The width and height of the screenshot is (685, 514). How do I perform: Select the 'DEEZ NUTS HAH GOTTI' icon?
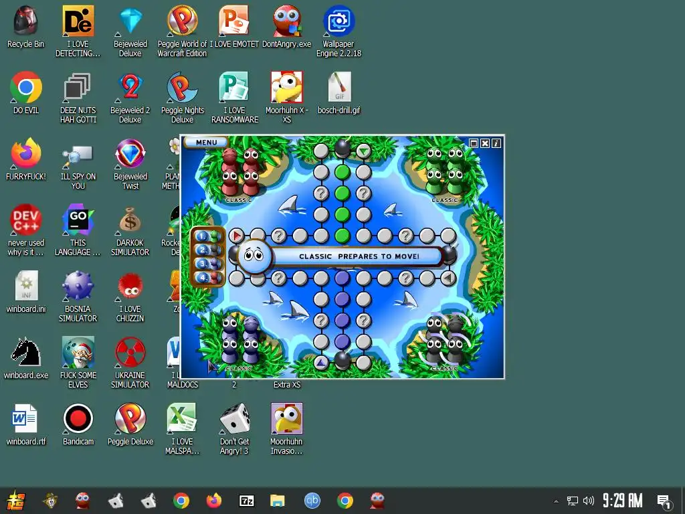click(78, 98)
